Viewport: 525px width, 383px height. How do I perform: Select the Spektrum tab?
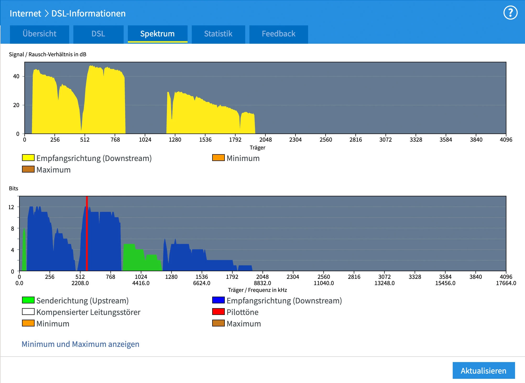[157, 34]
